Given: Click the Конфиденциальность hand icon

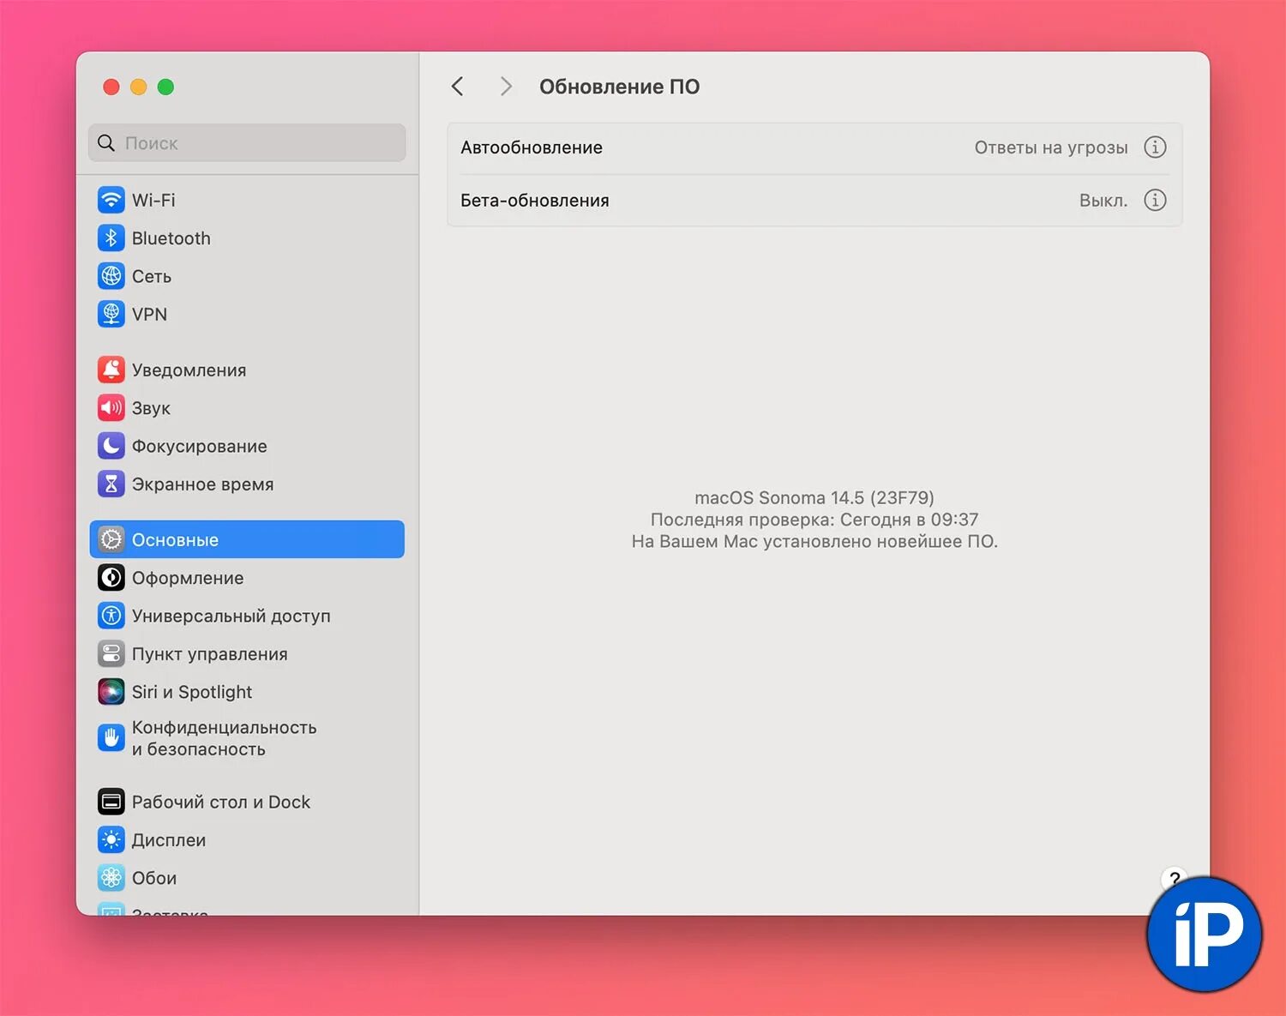Looking at the screenshot, I should coord(111,738).
